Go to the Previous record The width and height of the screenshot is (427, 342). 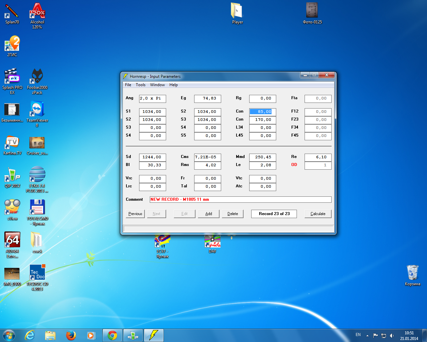(x=135, y=214)
